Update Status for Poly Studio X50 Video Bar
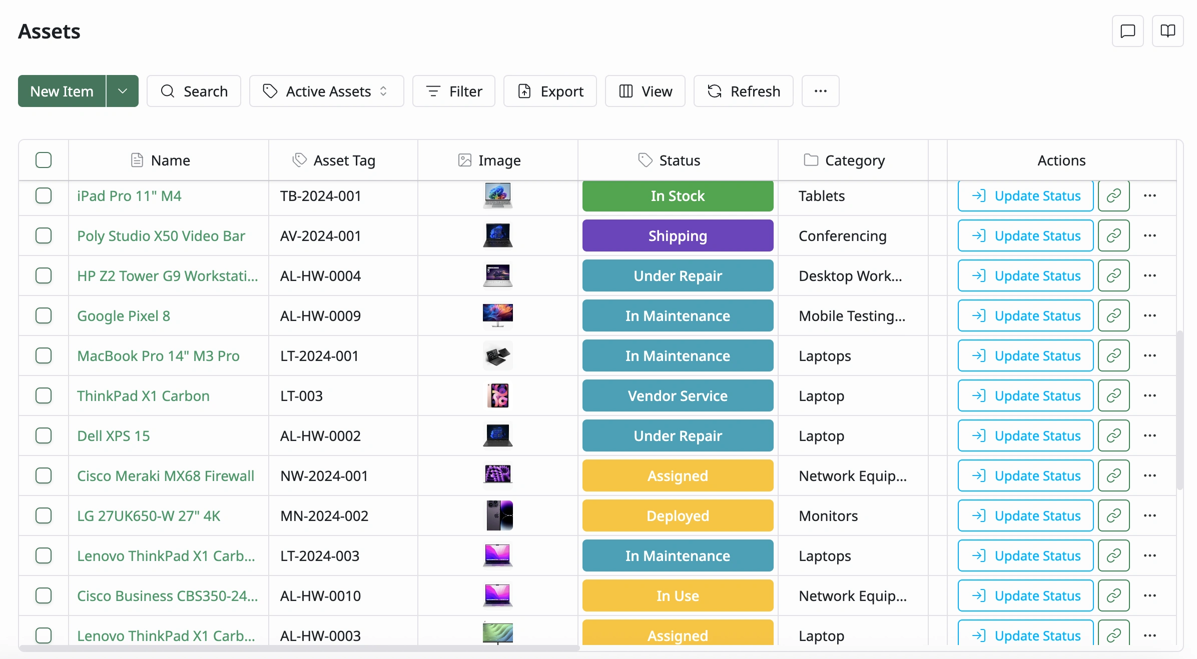The width and height of the screenshot is (1197, 659). pyautogui.click(x=1025, y=235)
